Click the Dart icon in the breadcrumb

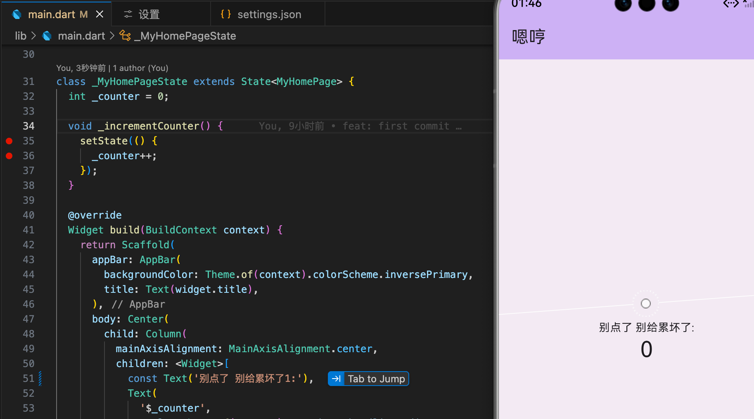click(x=47, y=36)
